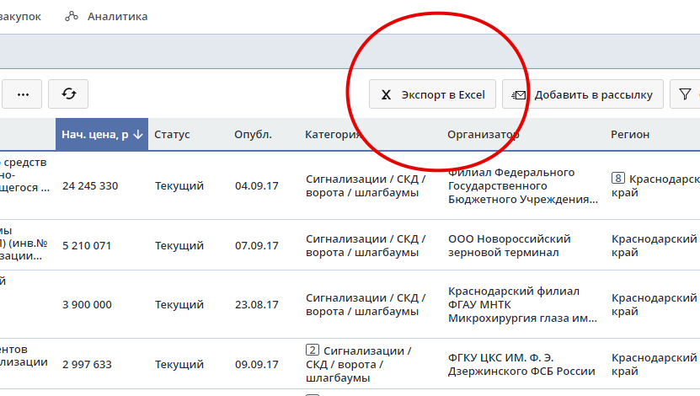Screen dimensions: 700x396
Task: Click the Excel icon in the export button
Action: pyautogui.click(x=386, y=95)
